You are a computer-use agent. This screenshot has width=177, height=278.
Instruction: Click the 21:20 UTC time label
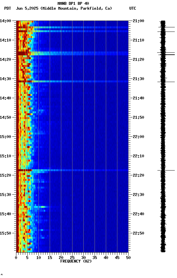139,60
